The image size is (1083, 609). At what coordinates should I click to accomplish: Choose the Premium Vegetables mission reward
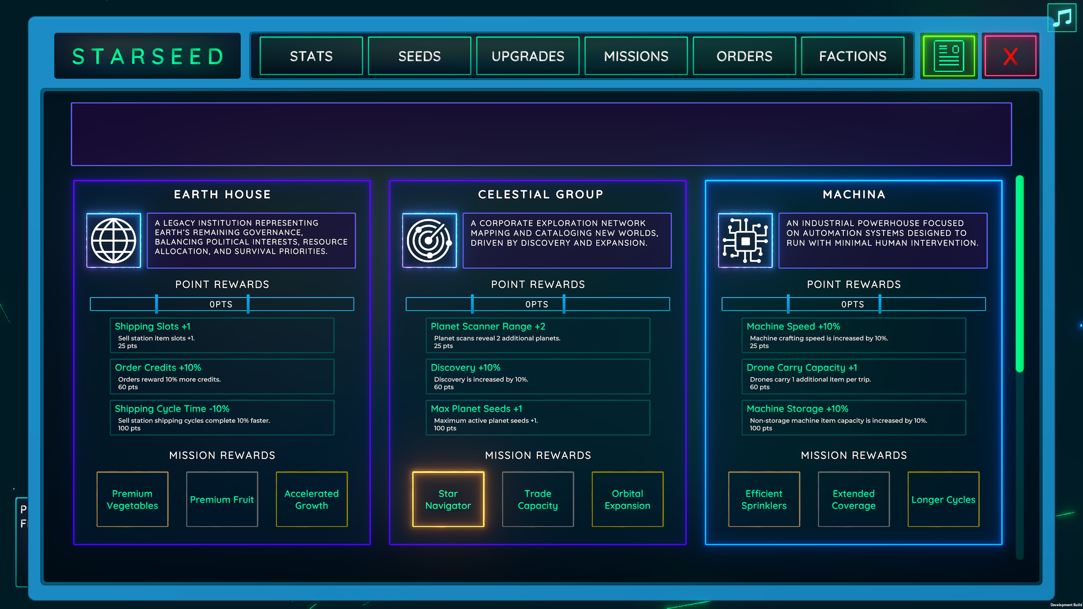coord(133,499)
